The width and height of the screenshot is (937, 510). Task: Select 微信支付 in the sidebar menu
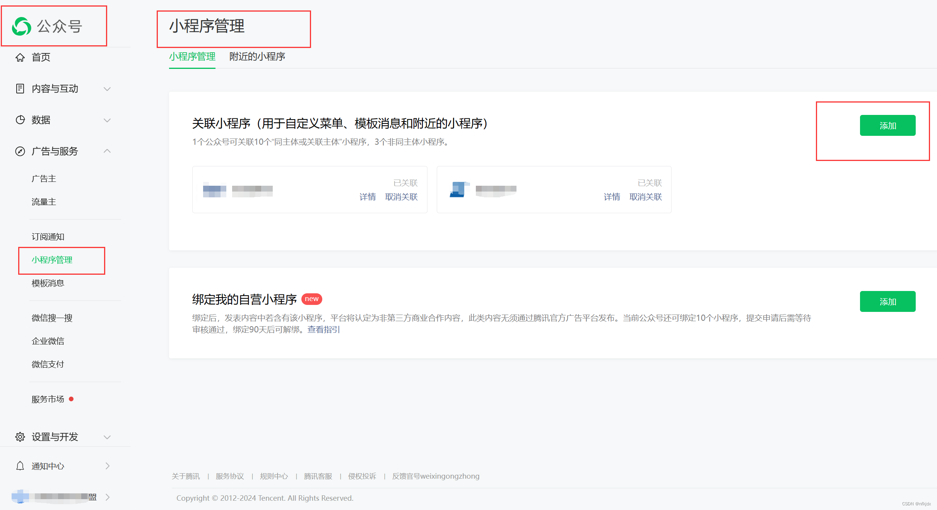point(47,364)
